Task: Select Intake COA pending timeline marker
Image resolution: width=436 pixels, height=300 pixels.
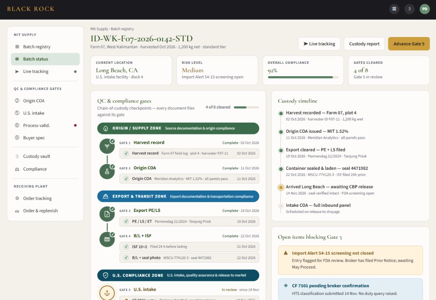Action: click(281, 206)
